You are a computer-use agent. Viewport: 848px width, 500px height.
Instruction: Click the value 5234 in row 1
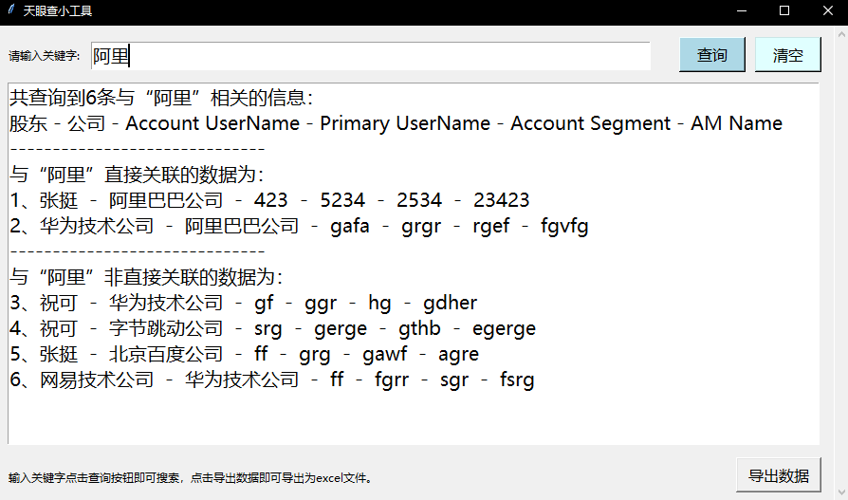(x=342, y=200)
